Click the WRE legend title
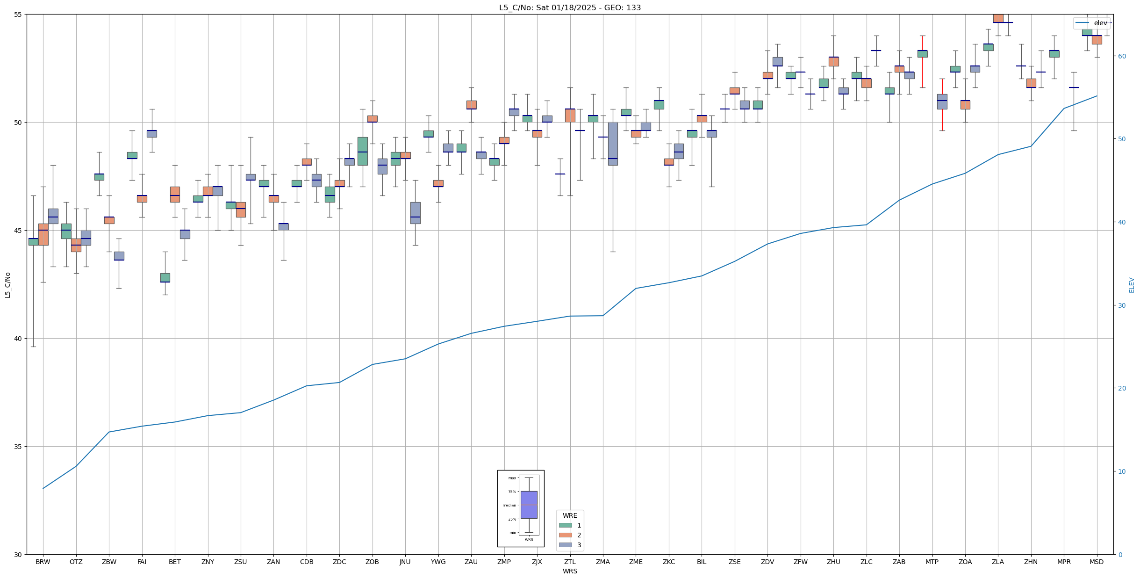 [x=570, y=515]
